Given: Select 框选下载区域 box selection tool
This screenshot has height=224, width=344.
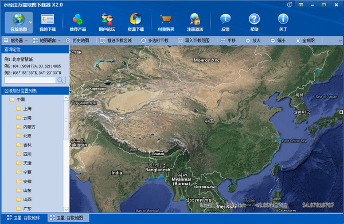Looking at the screenshot, I should 116,41.
